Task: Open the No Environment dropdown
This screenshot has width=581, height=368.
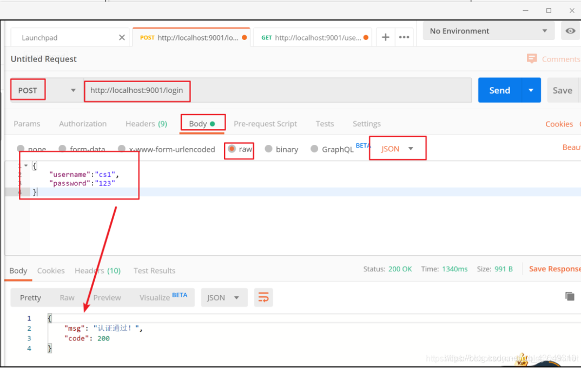Action: click(x=488, y=31)
